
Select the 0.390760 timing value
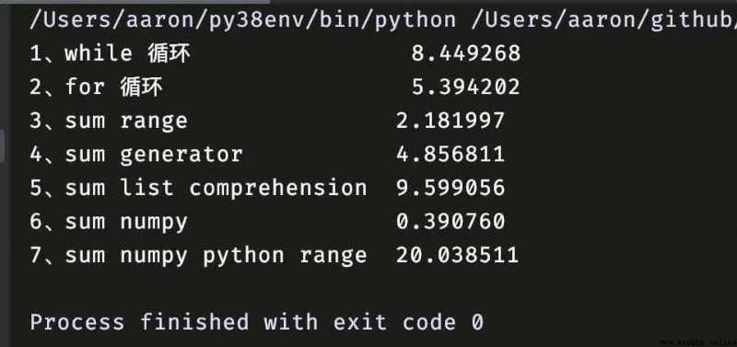click(450, 222)
